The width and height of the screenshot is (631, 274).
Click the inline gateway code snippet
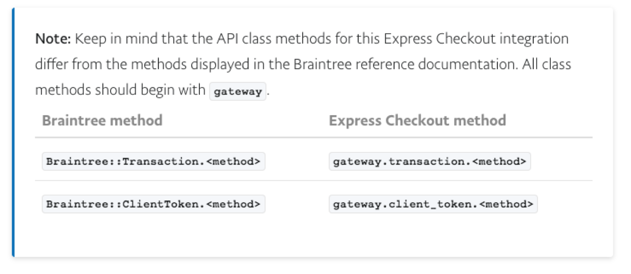click(x=237, y=91)
